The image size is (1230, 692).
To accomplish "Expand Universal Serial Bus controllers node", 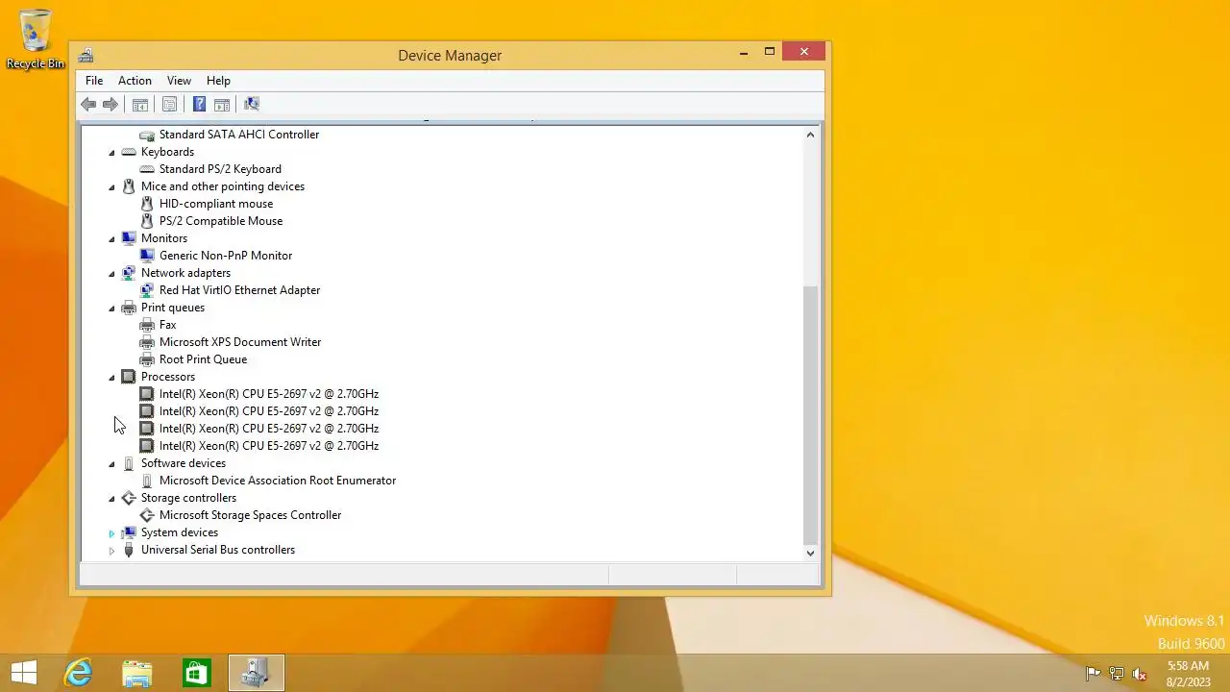I will (111, 550).
